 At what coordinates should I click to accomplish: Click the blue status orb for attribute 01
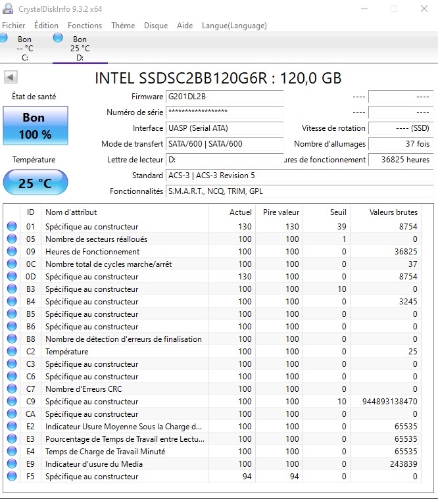coord(12,227)
